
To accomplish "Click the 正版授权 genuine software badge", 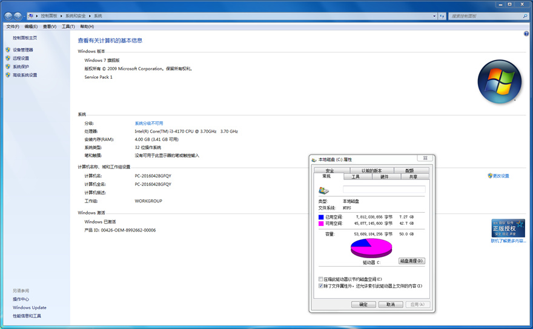I will [508, 228].
